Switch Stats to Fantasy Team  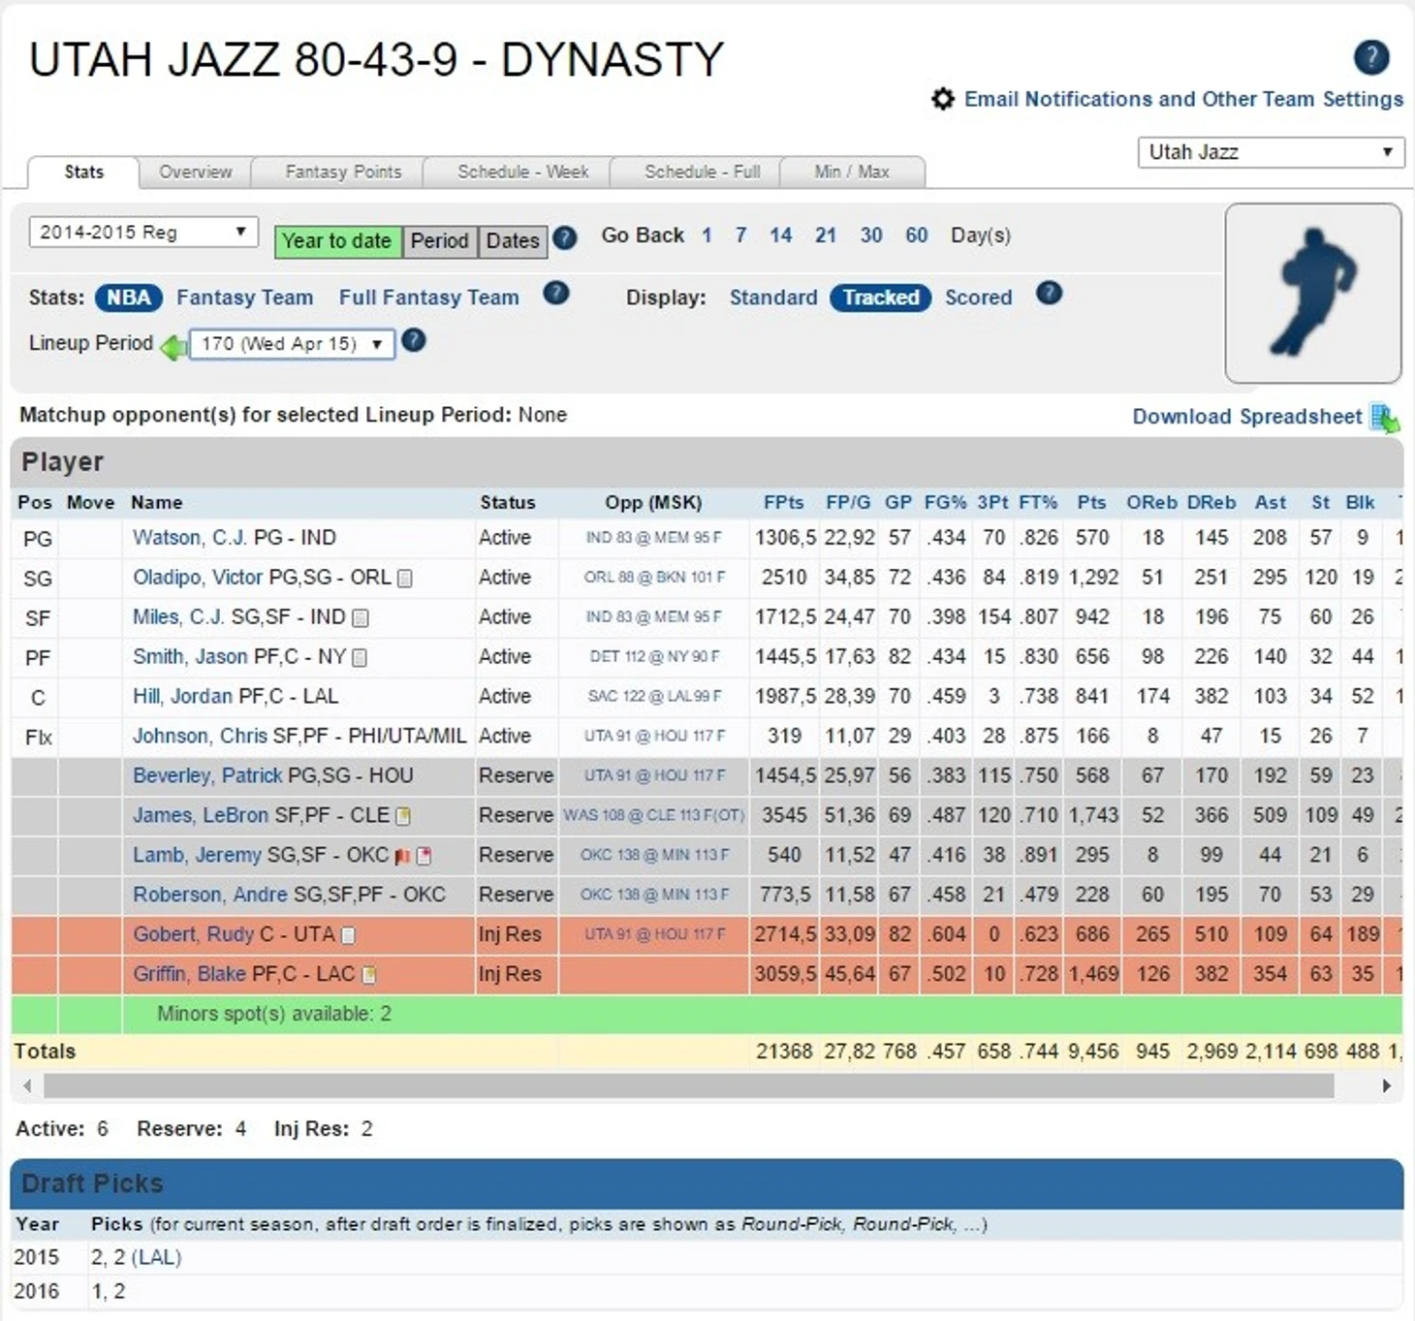[x=244, y=298]
